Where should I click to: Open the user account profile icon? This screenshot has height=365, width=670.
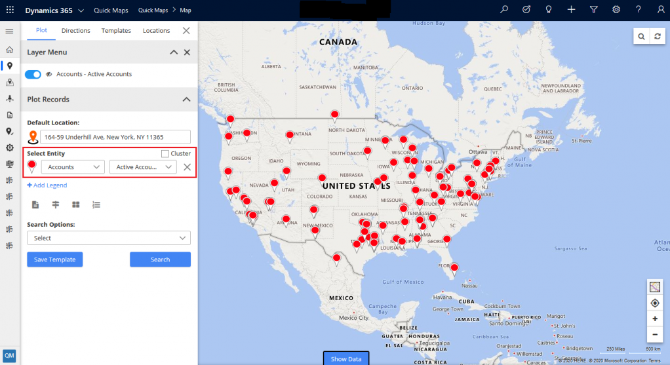(661, 9)
